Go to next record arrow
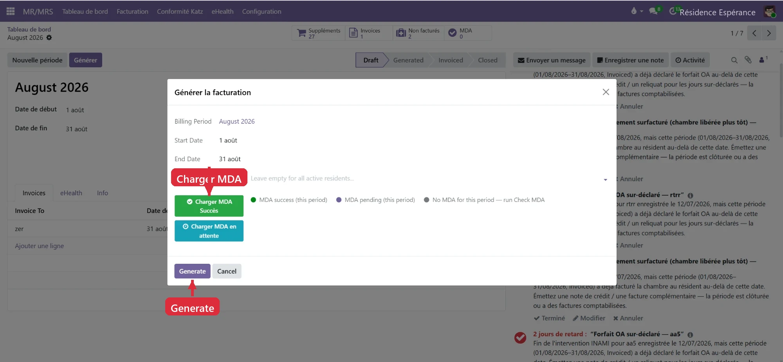The image size is (783, 362). [769, 33]
